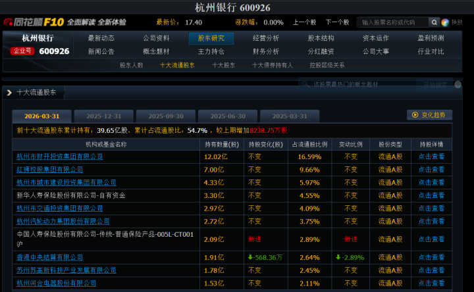This screenshot has width=474, height=292.
Task: Open the 变化趋势 button
Action: tap(429, 115)
